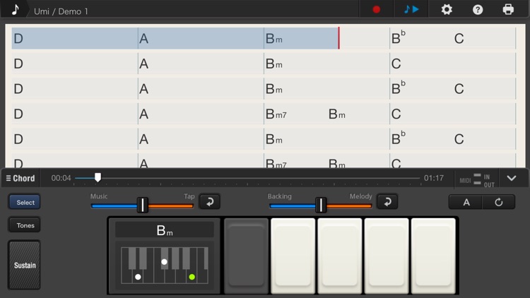Play the song with the note-play button
The image size is (530, 298).
point(411,9)
